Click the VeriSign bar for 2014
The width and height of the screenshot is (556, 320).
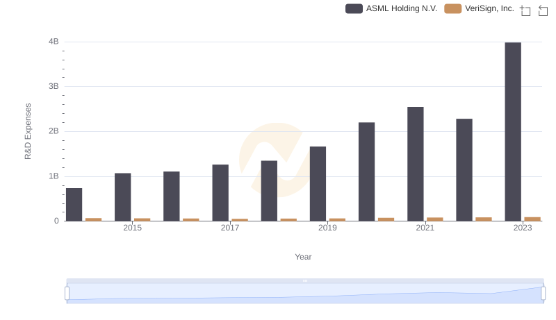[93, 219]
